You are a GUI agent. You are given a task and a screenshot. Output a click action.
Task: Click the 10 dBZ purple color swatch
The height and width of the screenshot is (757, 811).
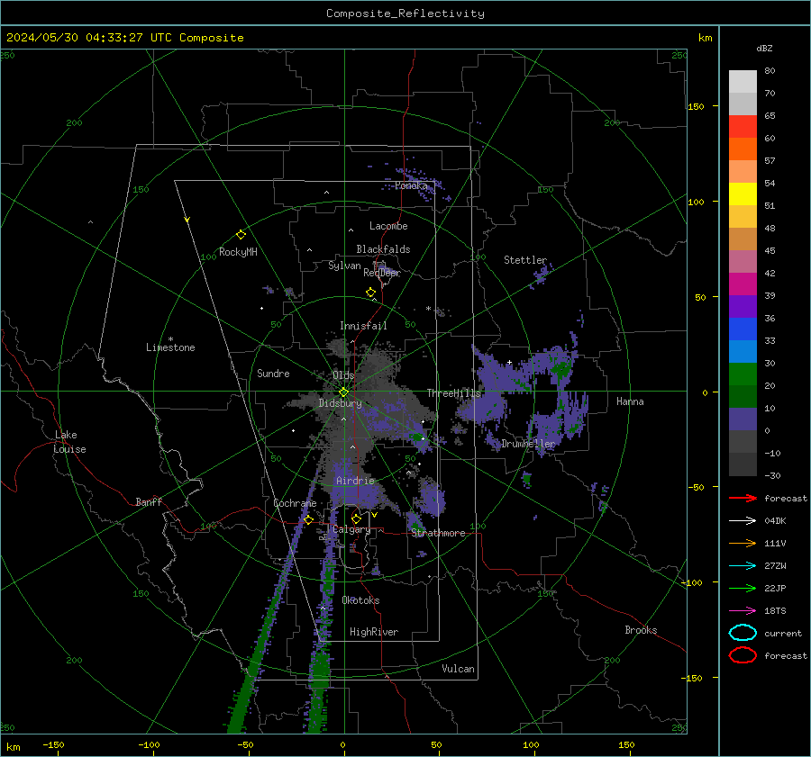[x=743, y=419]
